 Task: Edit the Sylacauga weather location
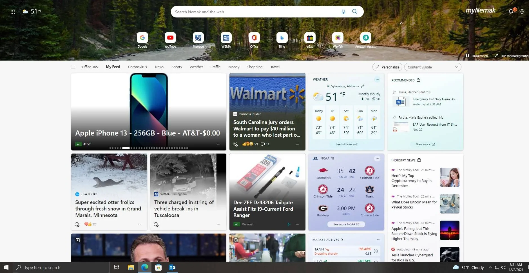pos(363,86)
